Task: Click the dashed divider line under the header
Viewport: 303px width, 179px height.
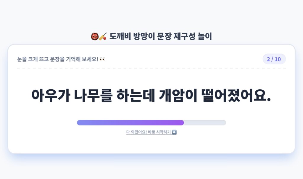Action: coord(151,68)
